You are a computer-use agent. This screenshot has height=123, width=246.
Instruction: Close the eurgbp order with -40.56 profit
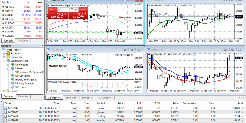pyautogui.click(x=243, y=121)
